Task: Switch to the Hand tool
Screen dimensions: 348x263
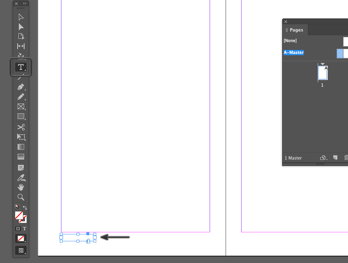Action: (20, 187)
